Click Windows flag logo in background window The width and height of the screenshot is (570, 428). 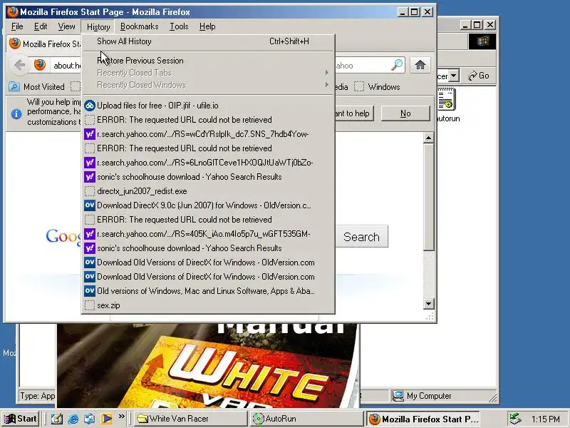pyautogui.click(x=482, y=41)
